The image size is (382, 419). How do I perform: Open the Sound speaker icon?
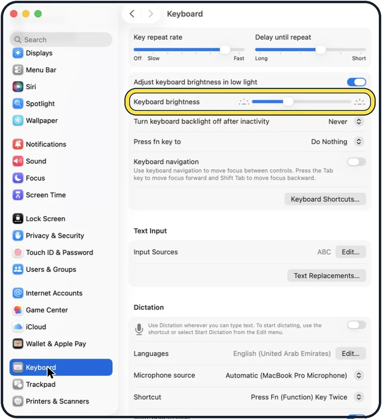(x=18, y=161)
